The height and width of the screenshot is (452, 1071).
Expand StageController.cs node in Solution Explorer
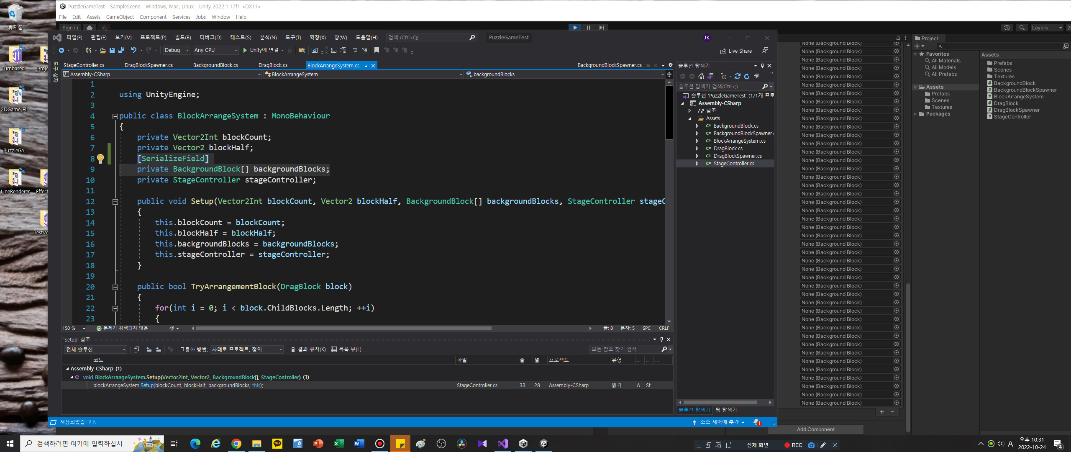(697, 164)
